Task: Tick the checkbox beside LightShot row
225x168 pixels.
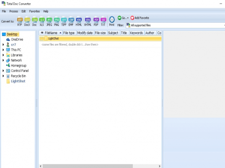Action: [41, 38]
